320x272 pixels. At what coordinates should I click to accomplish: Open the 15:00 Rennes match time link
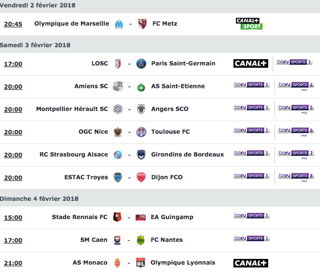(x=13, y=217)
